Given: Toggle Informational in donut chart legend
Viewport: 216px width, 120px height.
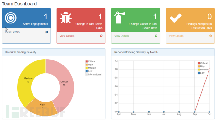Looking at the screenshot, I should [93, 75].
